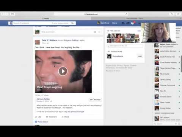Screen dimensions: 182x137
Task: Open the Messages icon in blue bar
Action: (x=128, y=23)
